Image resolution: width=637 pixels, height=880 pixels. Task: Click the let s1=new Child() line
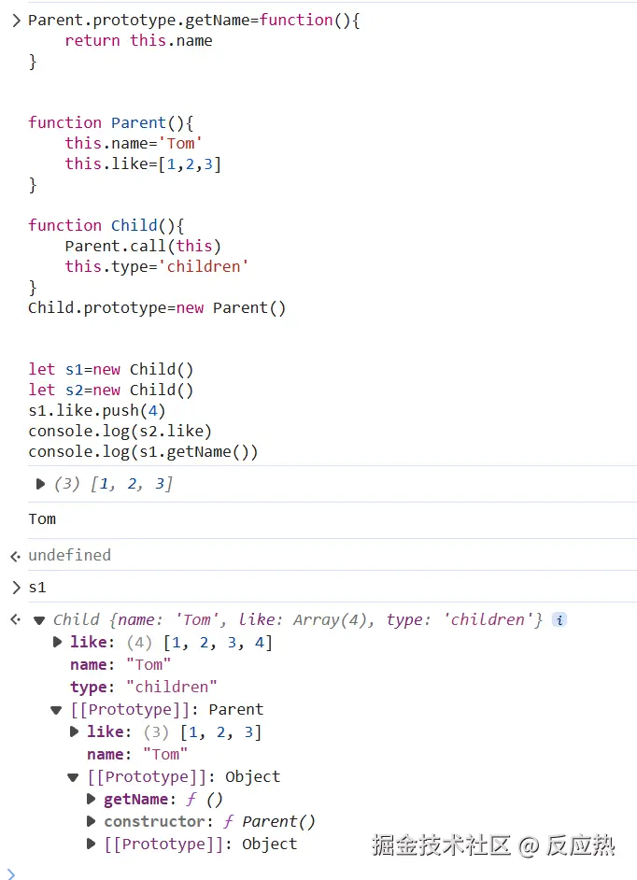110,370
